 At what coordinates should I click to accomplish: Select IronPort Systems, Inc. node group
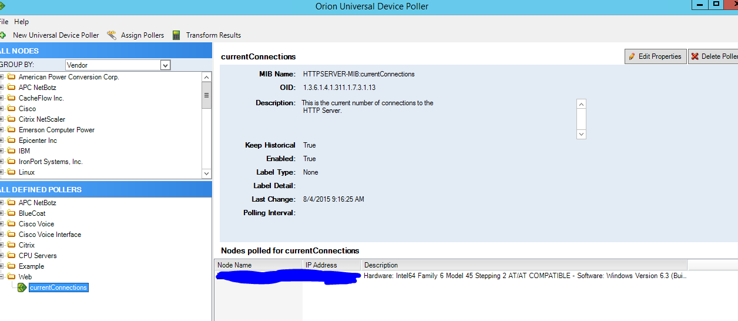(51, 162)
